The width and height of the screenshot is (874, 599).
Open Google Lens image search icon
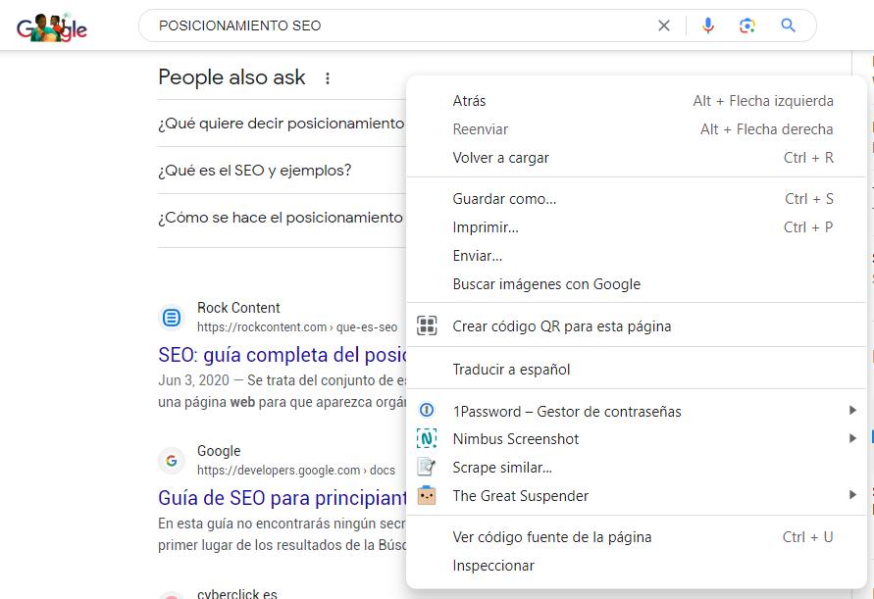[x=747, y=25]
